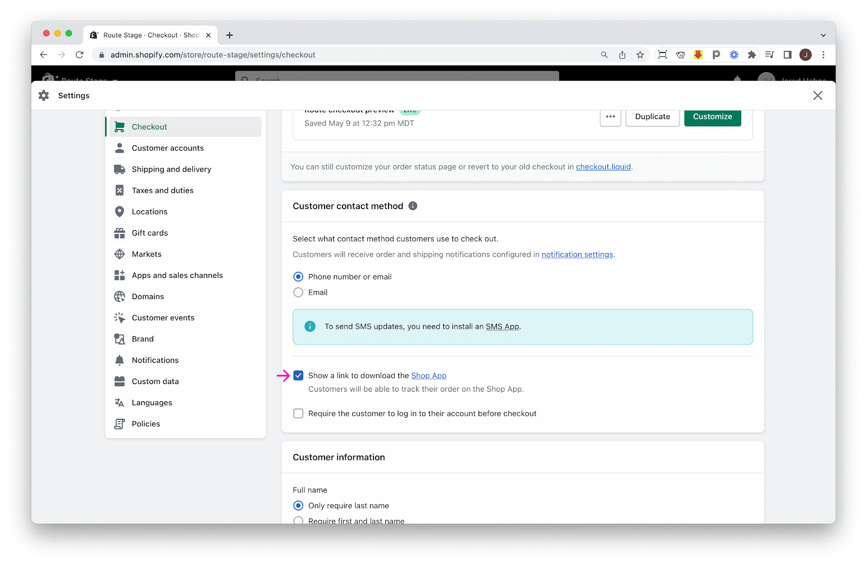Image resolution: width=867 pixels, height=565 pixels.
Task: Click the Taxes and duties receipt icon
Action: [x=120, y=190]
